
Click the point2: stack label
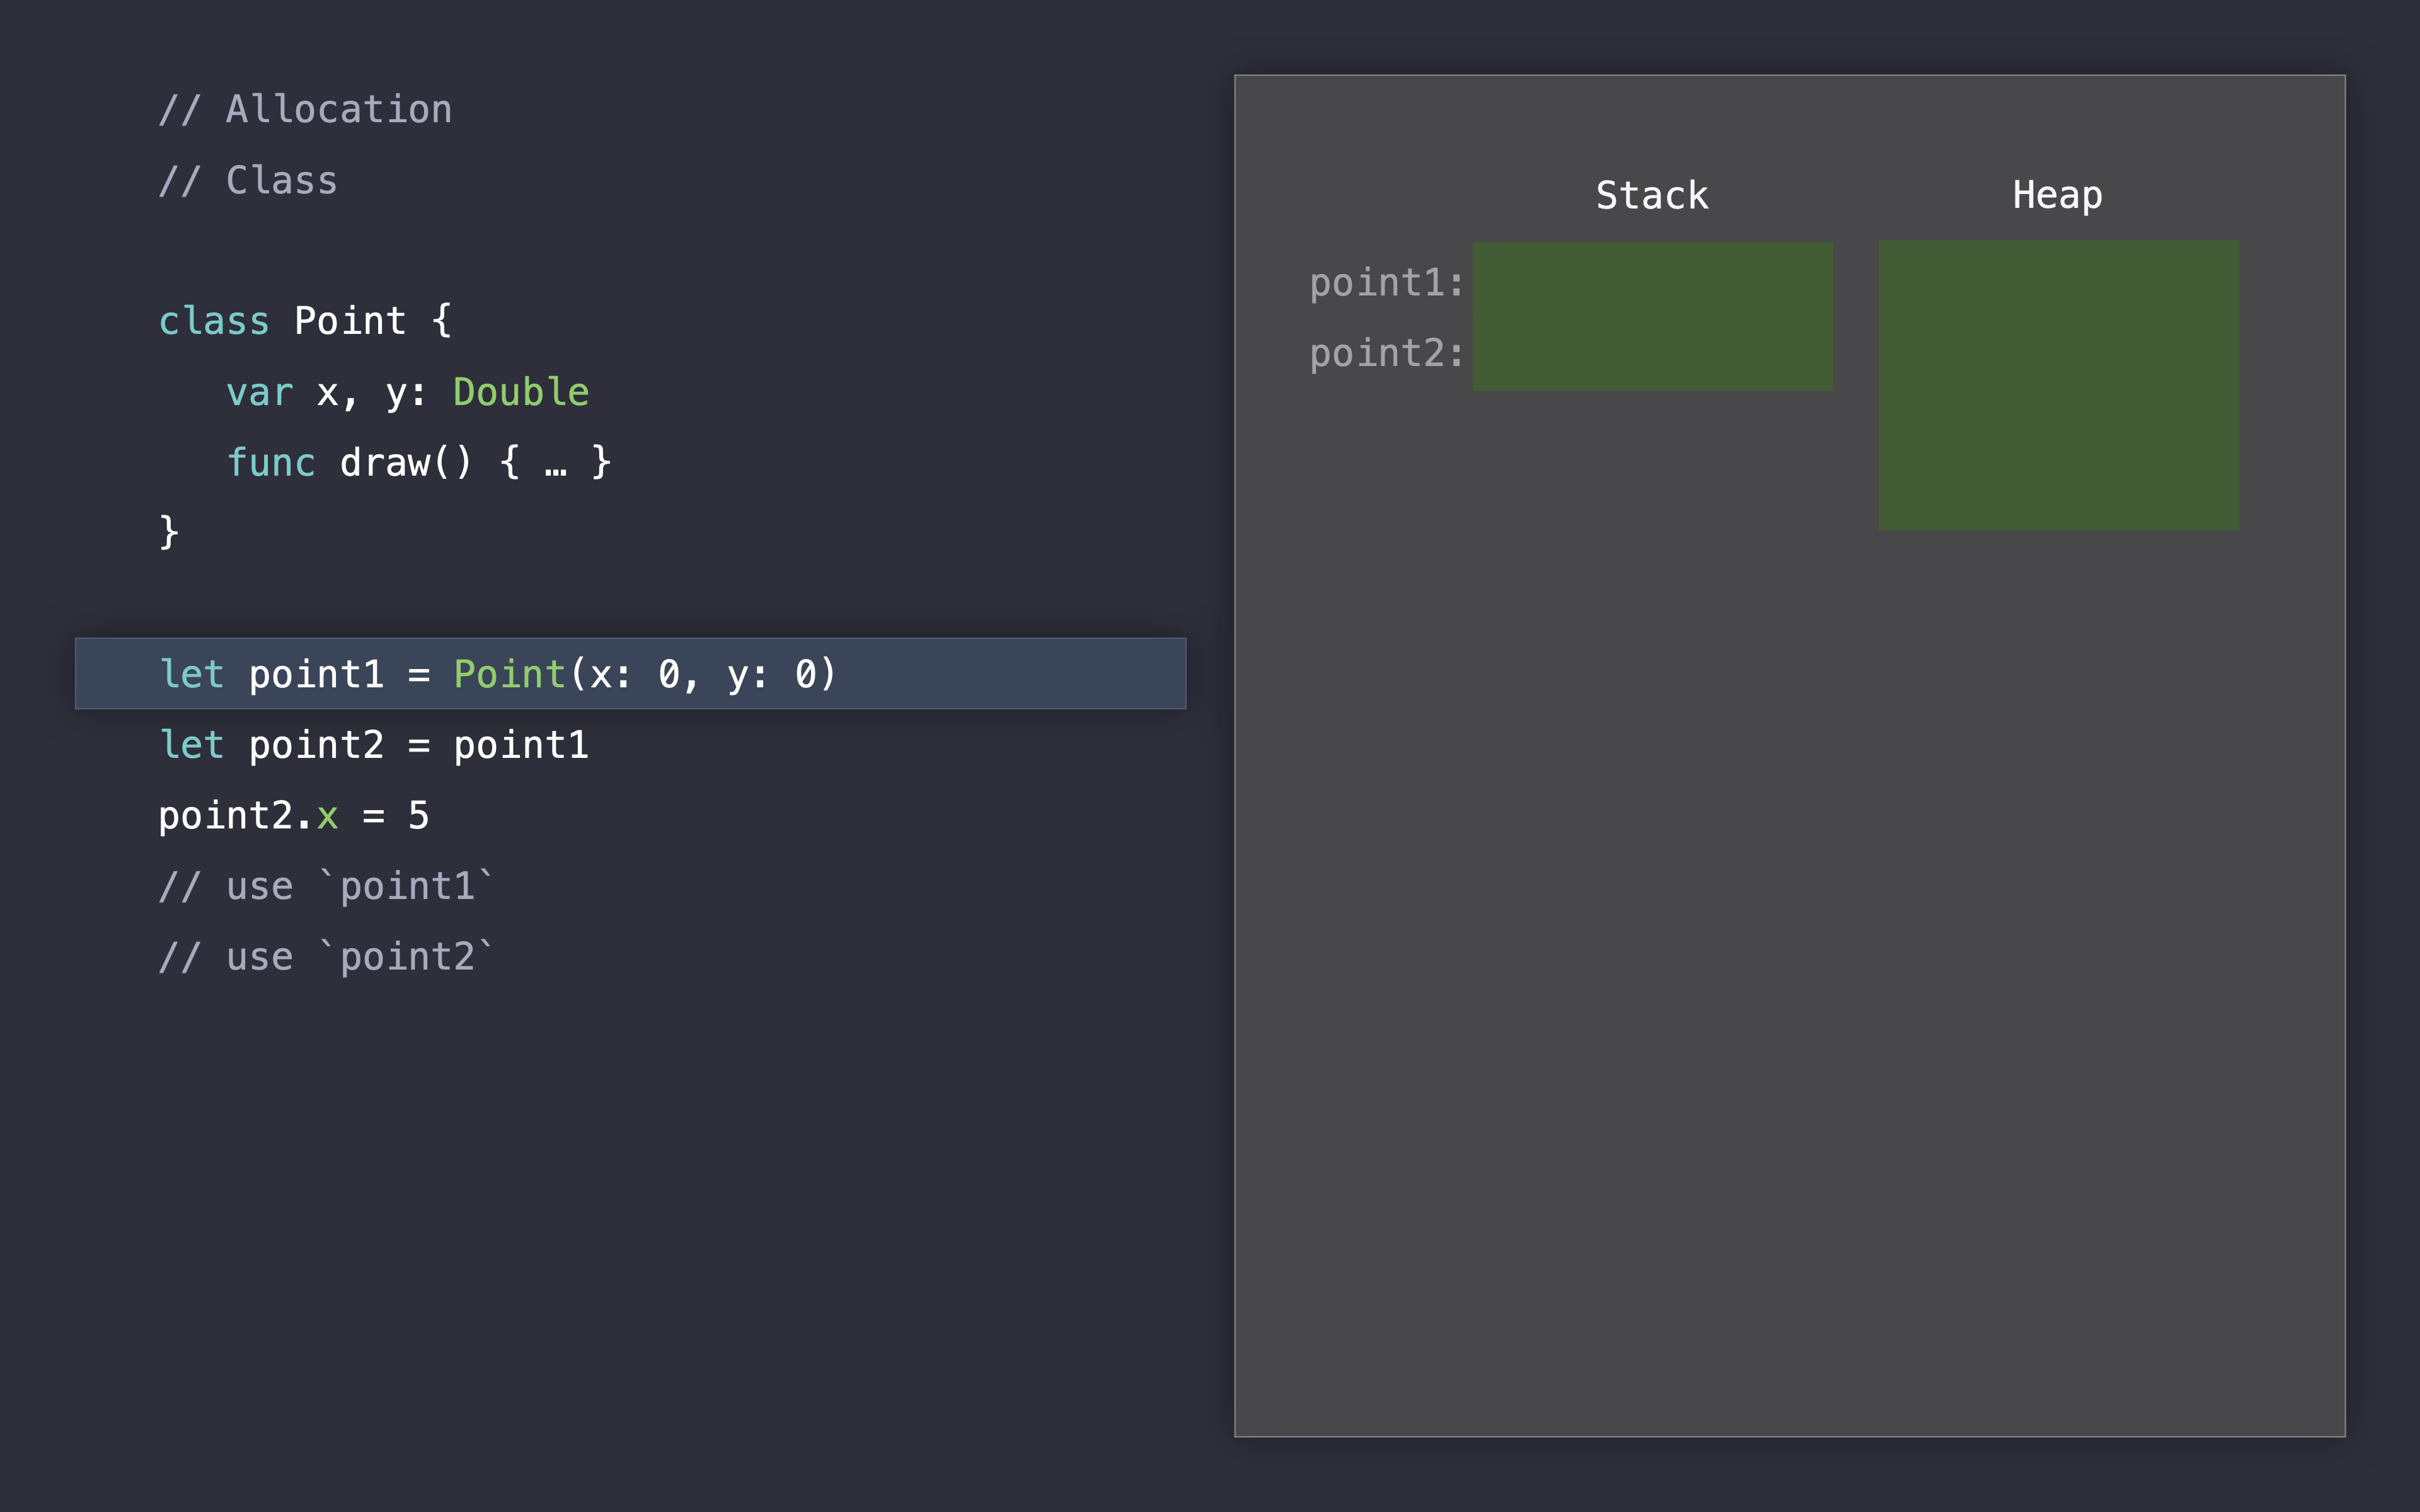point(1386,354)
